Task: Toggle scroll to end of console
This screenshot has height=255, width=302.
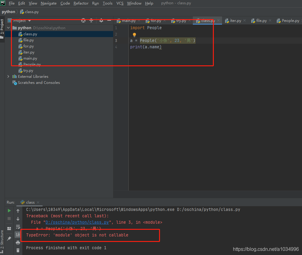Action: tap(18, 234)
